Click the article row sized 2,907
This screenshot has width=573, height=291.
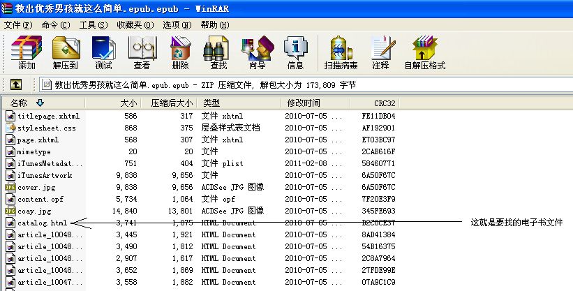point(200,258)
